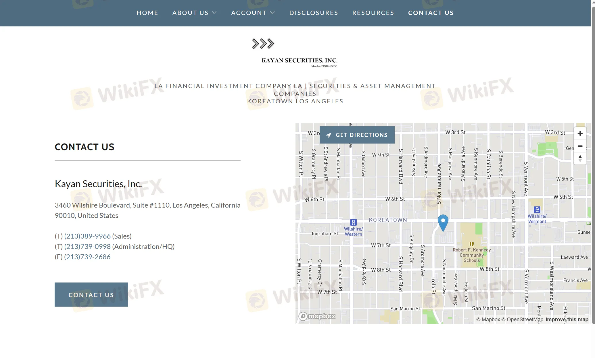Screen dimensions: 595x358
Task: Click the About Us menu label
Action: [x=190, y=13]
